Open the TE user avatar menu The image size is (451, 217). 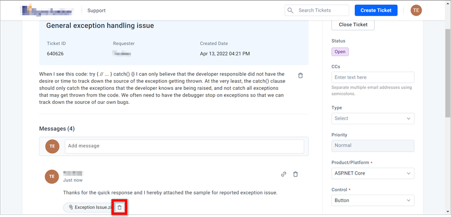click(416, 10)
